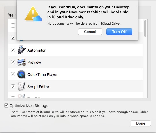The height and width of the screenshot is (133, 156).
Task: Click the Cancel button in dialog
Action: point(90,32)
